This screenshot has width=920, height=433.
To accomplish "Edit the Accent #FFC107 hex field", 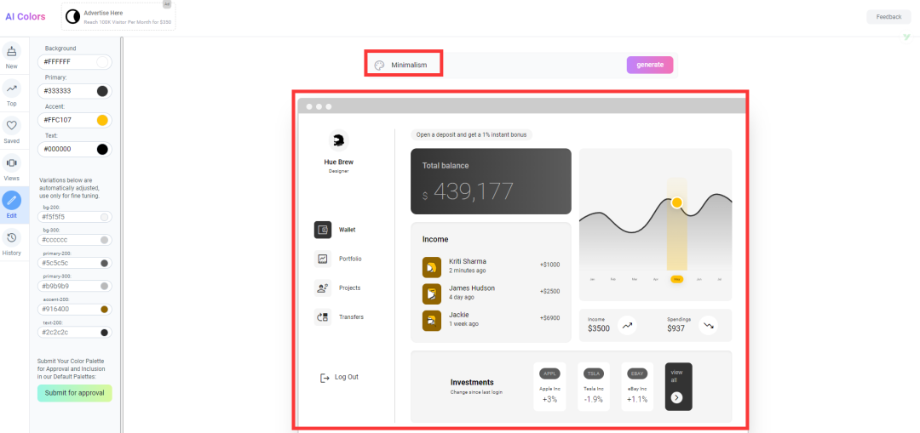I will tap(74, 120).
